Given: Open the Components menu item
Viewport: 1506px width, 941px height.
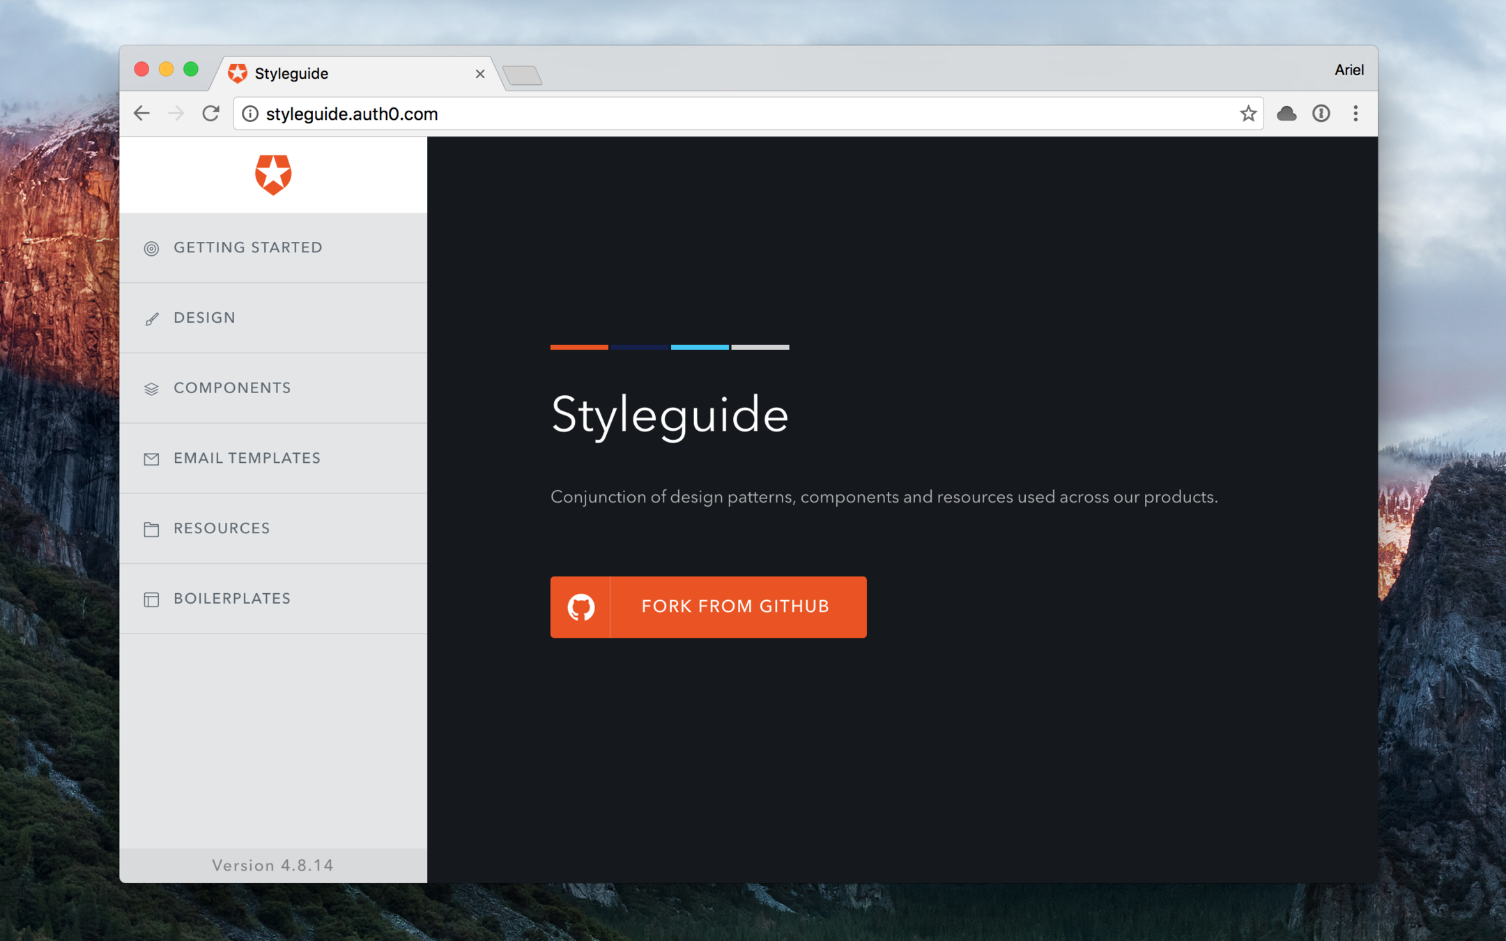Looking at the screenshot, I should point(232,388).
